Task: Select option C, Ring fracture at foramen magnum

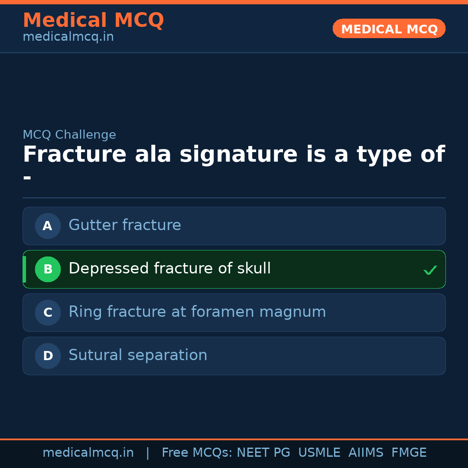Action: pyautogui.click(x=234, y=312)
